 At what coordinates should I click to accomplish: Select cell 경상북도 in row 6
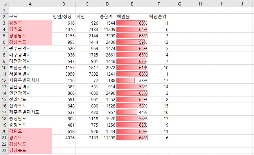(30, 42)
